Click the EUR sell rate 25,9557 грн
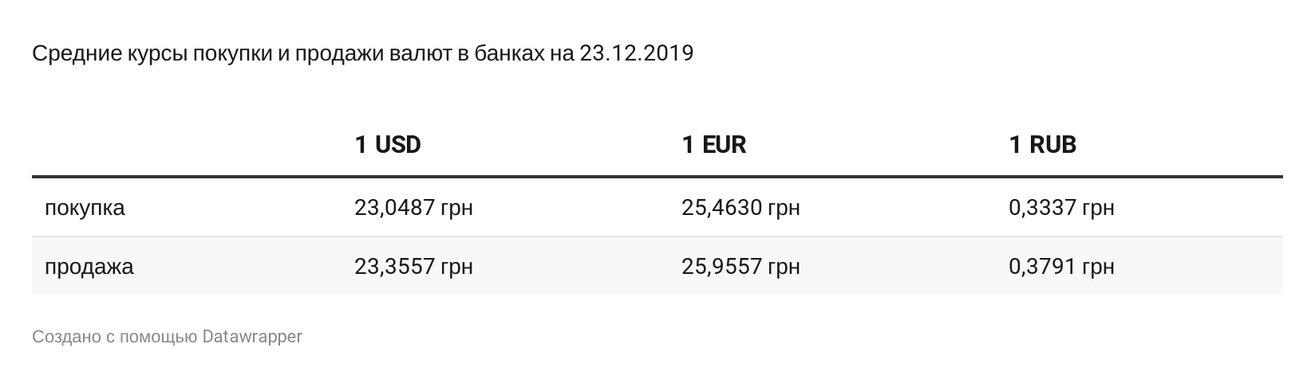The width and height of the screenshot is (1315, 379). pyautogui.click(x=740, y=266)
